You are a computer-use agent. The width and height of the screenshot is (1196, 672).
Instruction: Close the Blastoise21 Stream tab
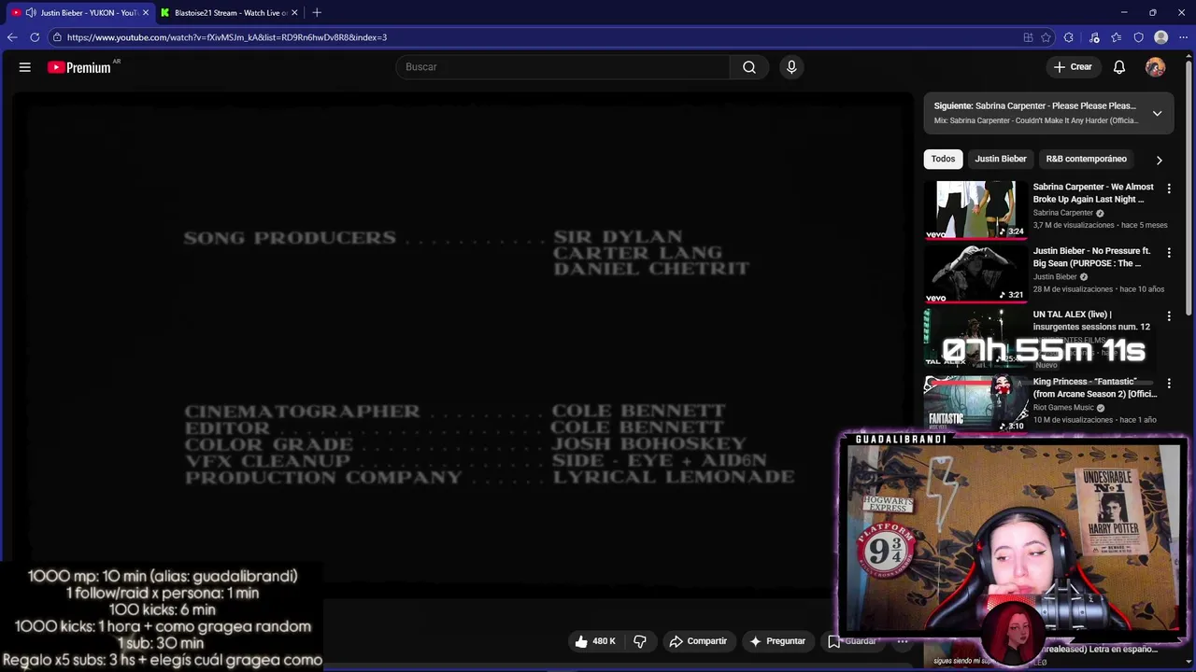[x=294, y=12]
